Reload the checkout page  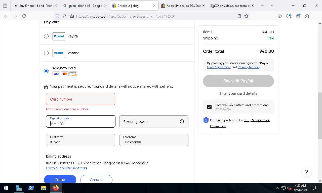point(24,16)
